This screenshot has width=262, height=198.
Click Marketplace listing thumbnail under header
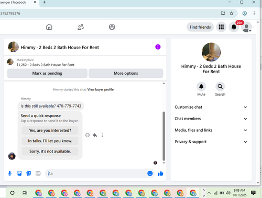click(10, 62)
